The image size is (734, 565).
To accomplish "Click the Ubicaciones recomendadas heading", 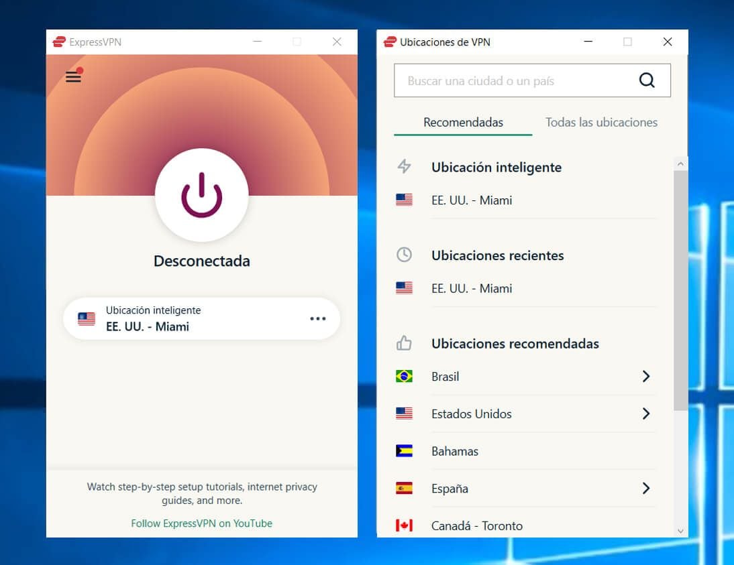I will 515,343.
